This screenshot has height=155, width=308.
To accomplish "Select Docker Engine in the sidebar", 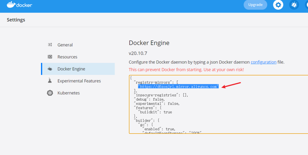I will click(x=71, y=69).
